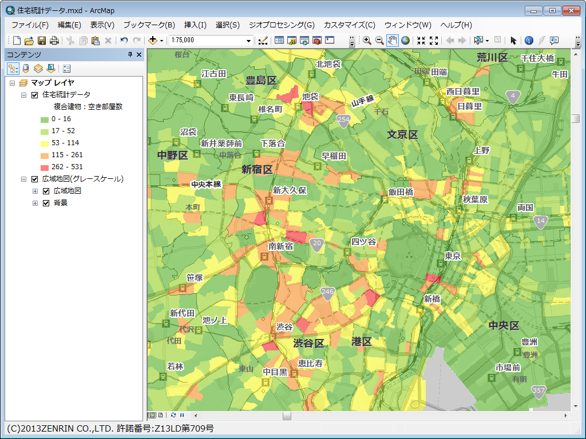List layers by visibility
Image resolution: width=586 pixels, height=439 pixels.
point(38,69)
